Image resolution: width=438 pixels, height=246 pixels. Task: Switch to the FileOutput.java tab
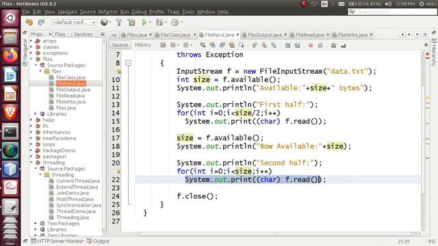pyautogui.click(x=265, y=35)
